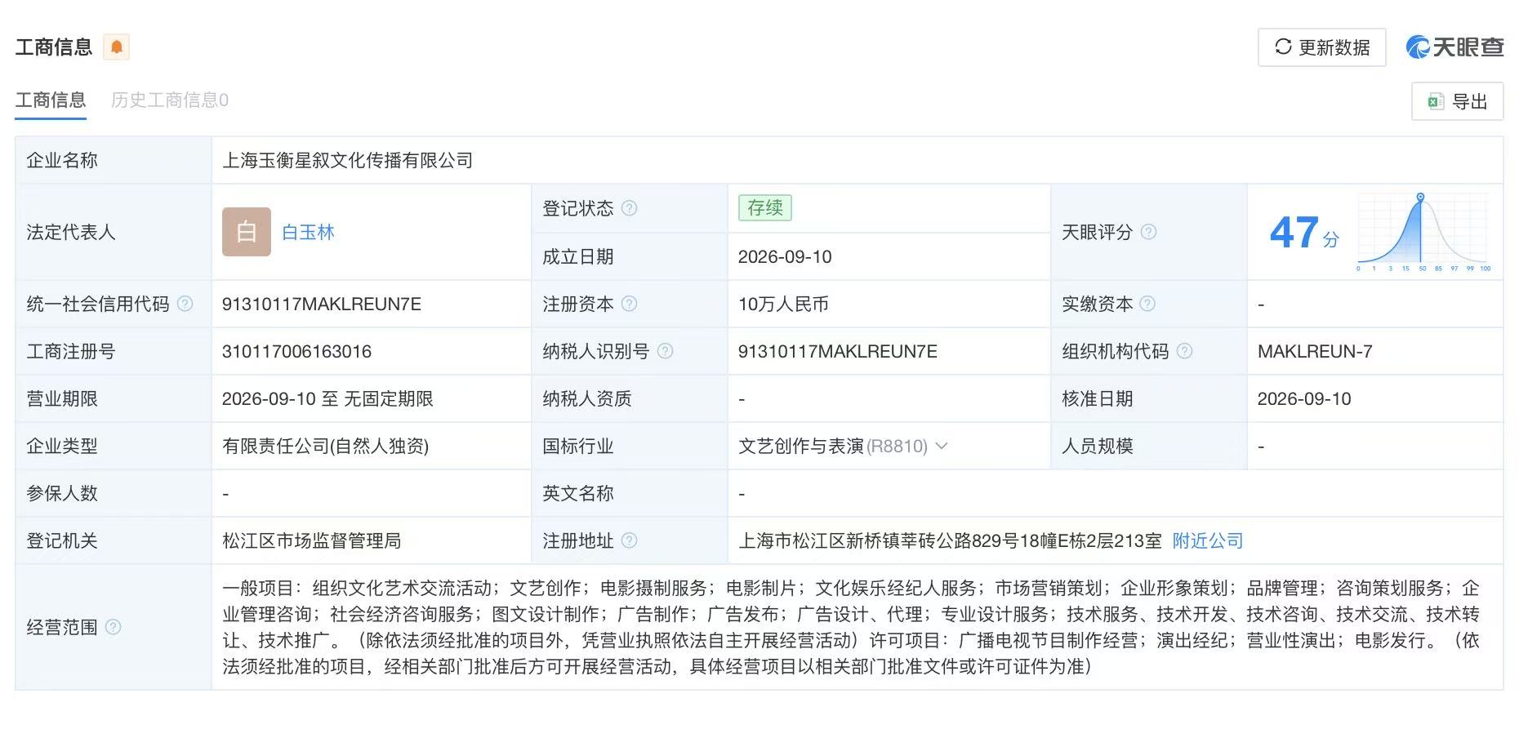The image size is (1519, 738).
Task: Click 2026-09-10 至 无固定期限 business term
Action: 327,399
